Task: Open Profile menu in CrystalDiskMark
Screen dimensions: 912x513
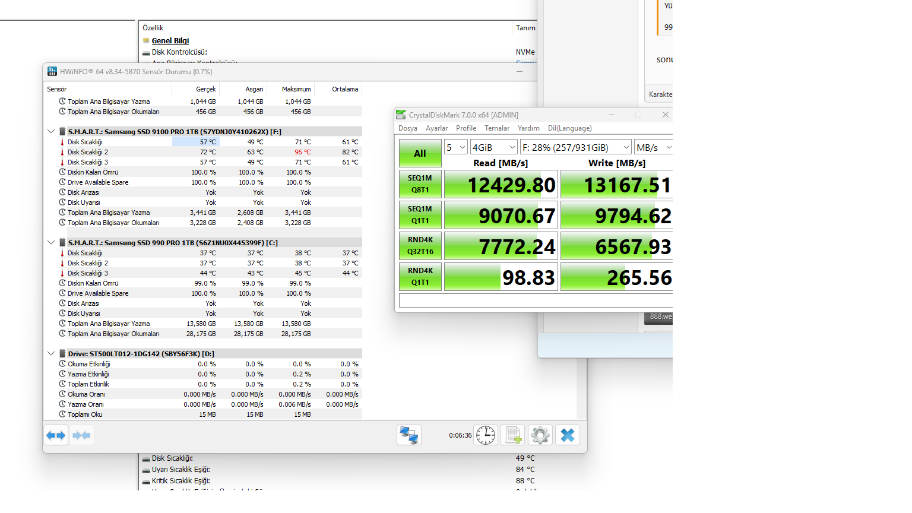Action: [x=466, y=128]
